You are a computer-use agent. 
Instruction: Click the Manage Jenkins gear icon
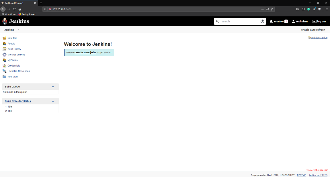(4, 55)
